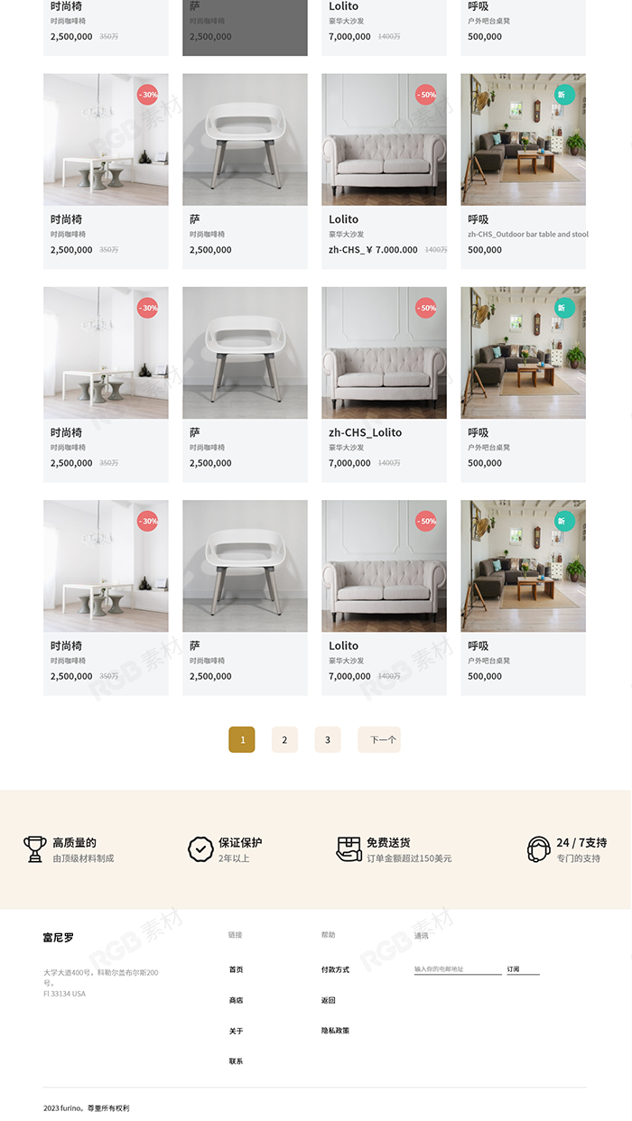This screenshot has width=632, height=1121.
Task: Click the -50% badge on zh-CHS_Lolito sofa
Action: [426, 308]
